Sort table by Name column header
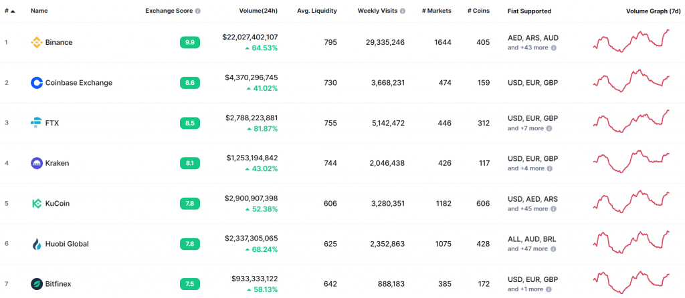Viewport: 685px width, 298px height. click(39, 11)
